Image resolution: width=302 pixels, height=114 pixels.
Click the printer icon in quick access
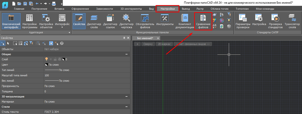coord(54,3)
